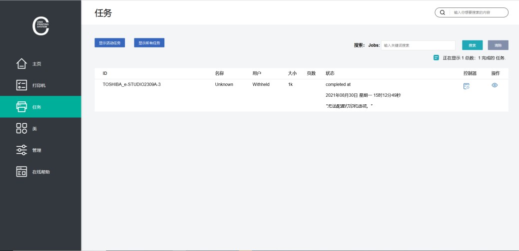Click the ID column header

coord(105,73)
